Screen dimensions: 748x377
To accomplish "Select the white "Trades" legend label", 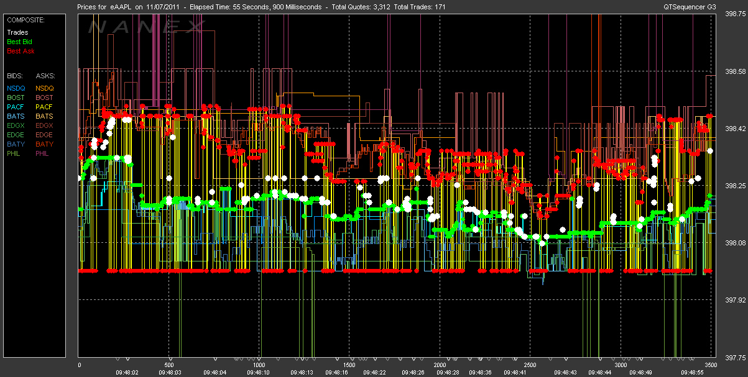I will coord(17,32).
